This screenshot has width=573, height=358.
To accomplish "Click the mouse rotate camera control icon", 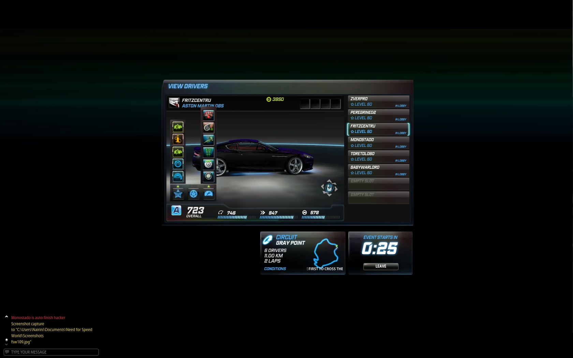I will click(x=329, y=188).
